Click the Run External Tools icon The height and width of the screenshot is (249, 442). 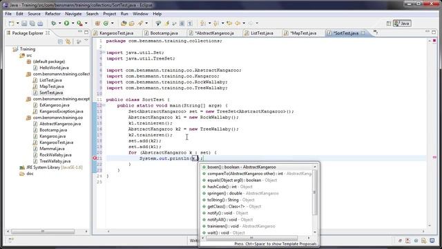(x=80, y=24)
